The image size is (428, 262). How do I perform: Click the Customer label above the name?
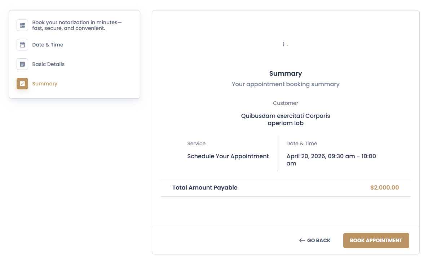tap(286, 103)
